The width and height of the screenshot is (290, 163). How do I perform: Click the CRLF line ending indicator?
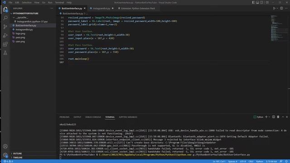coord(251,161)
